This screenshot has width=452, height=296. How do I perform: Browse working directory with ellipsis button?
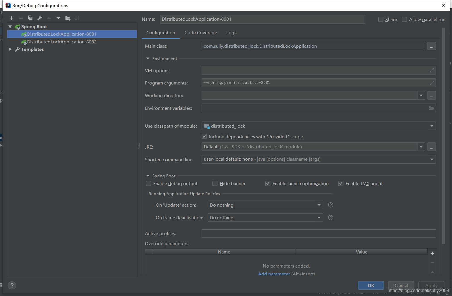(x=432, y=95)
